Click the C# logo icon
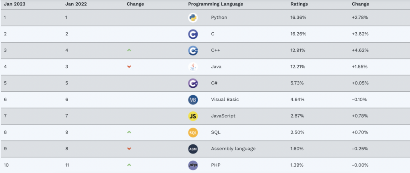Viewport: 410px width, 173px height. pos(193,83)
